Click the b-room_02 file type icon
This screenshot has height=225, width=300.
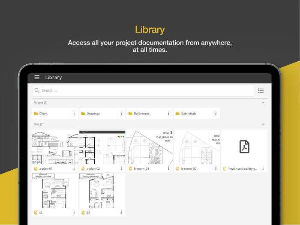[x=177, y=168]
